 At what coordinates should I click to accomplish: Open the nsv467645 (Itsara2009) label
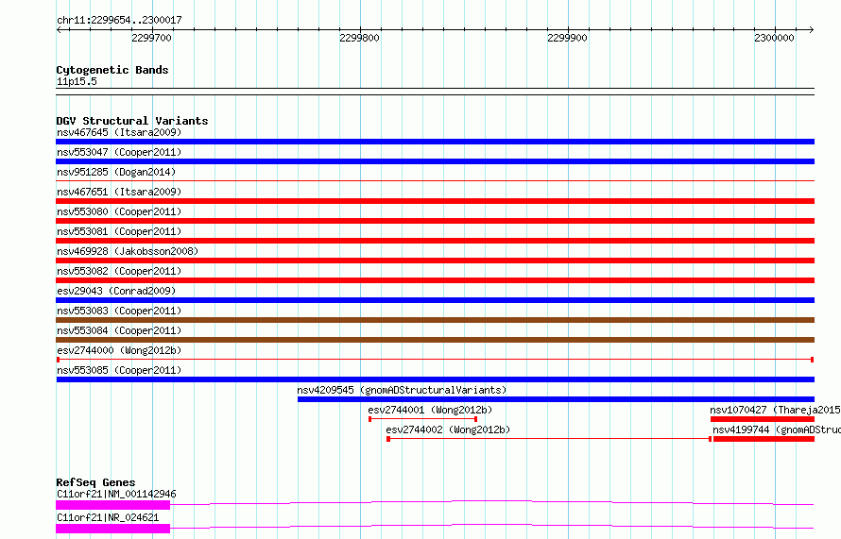pos(119,132)
